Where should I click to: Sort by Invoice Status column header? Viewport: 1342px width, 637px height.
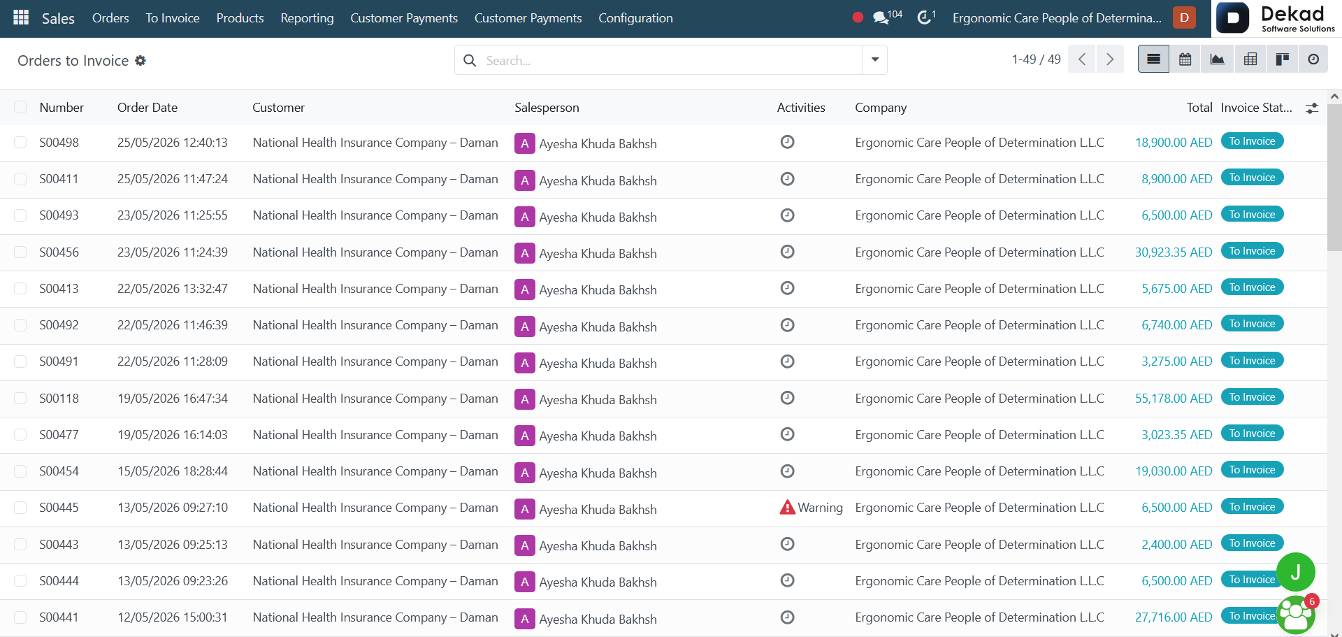pyautogui.click(x=1256, y=108)
